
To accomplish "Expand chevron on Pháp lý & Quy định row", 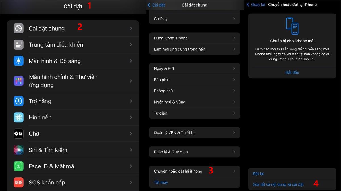I will point(234,152).
